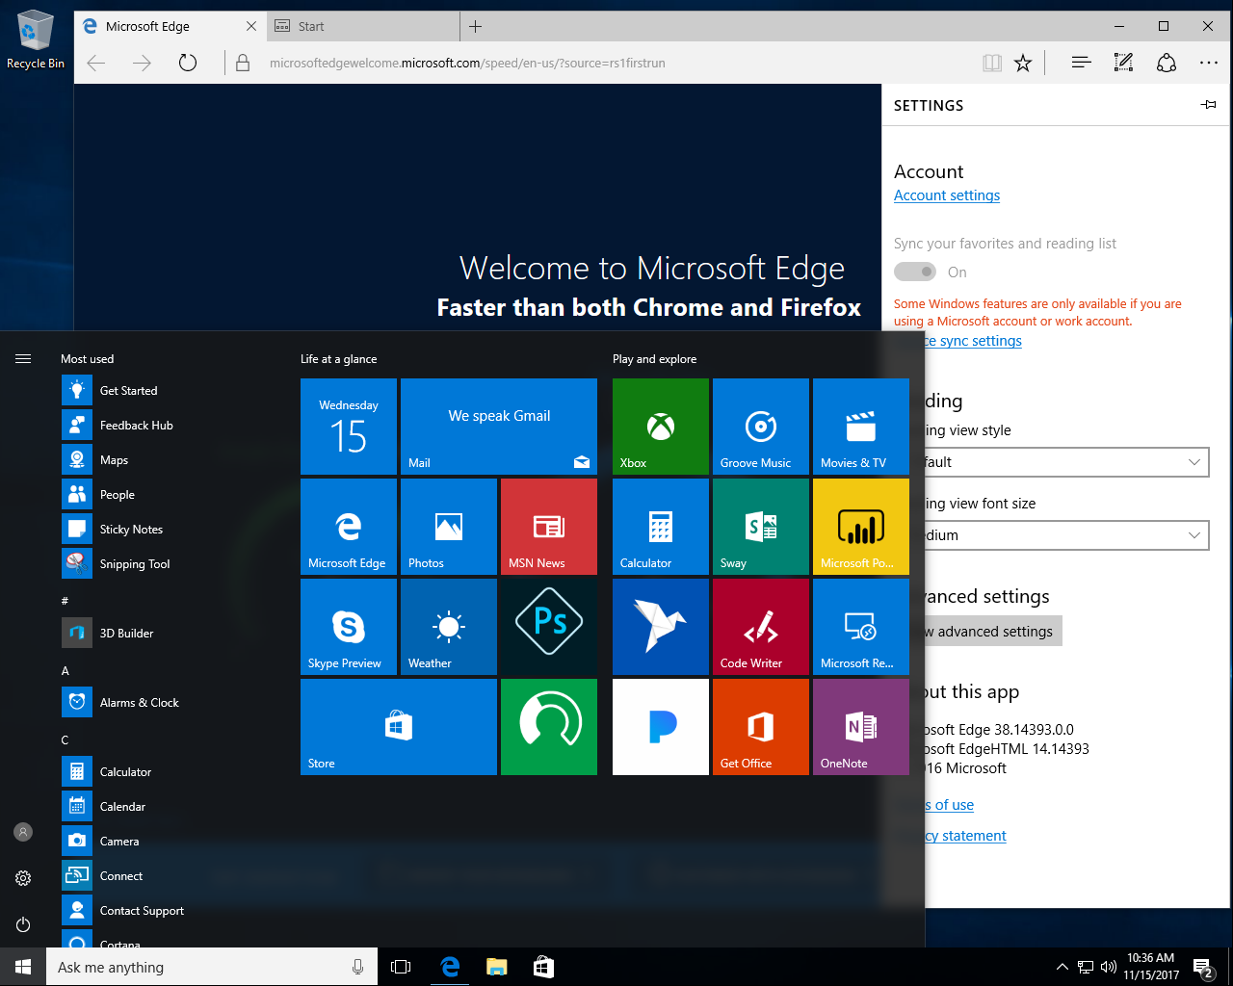Open Edge More actions menu
The image size is (1233, 986).
tap(1209, 63)
